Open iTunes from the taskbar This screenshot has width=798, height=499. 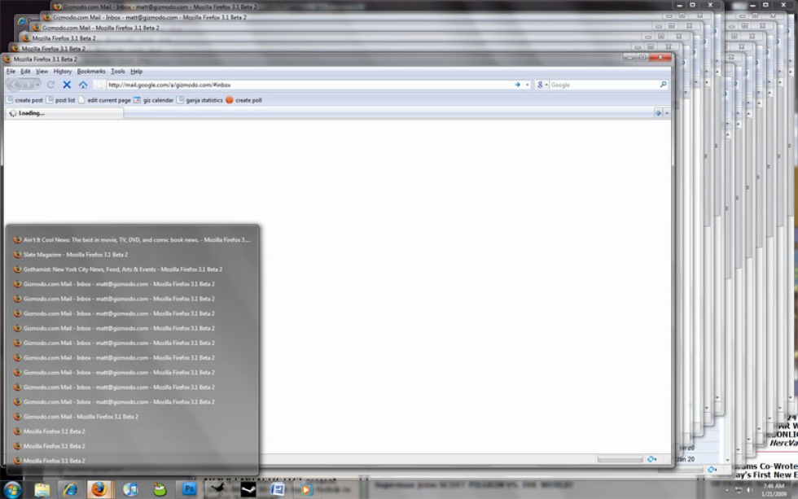pos(130,490)
